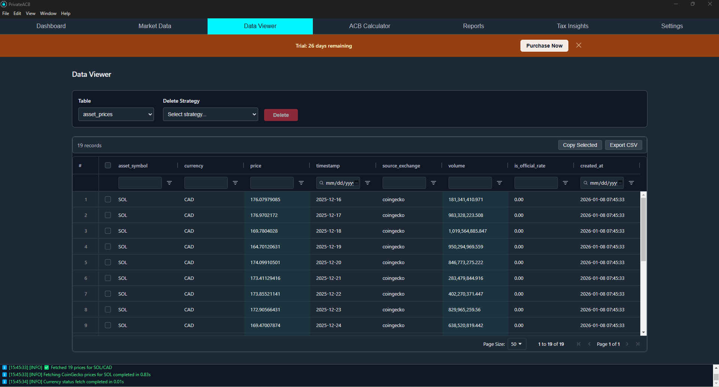This screenshot has width=719, height=387.
Task: Go to next page arrow icon
Action: [x=627, y=344]
